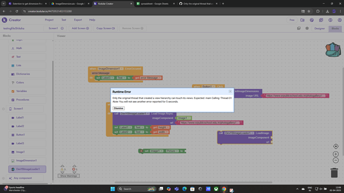Open the Dictionaries blocks drawer
This screenshot has height=193, width=344.
point(27,74)
